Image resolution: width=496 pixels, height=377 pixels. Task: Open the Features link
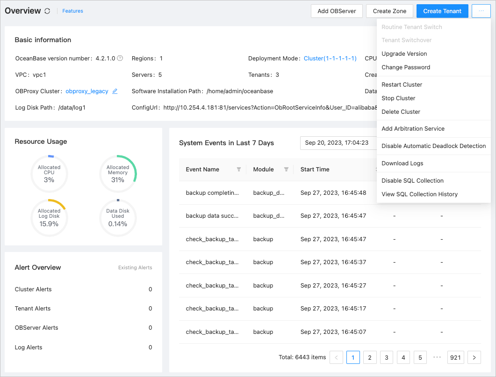(72, 11)
